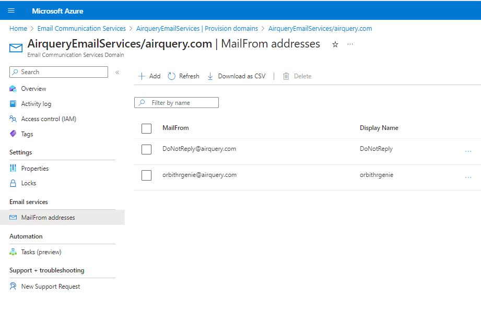Open the more options ellipsis beside title
481x310 pixels.
[350, 44]
